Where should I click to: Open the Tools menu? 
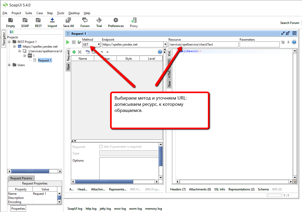click(60, 13)
